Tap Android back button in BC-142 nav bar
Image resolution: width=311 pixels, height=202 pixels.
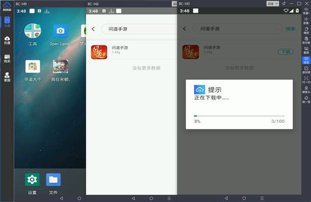click(133, 198)
